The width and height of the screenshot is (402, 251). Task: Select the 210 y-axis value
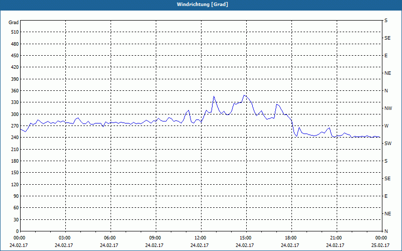[x=15, y=149]
